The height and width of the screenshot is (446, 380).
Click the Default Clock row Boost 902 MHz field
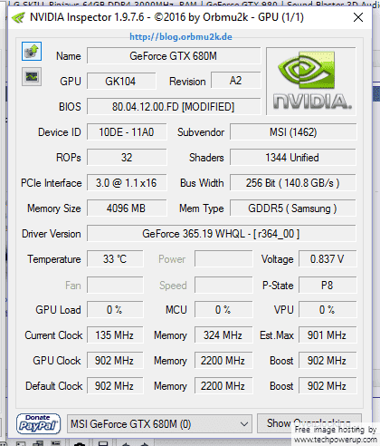[328, 385]
